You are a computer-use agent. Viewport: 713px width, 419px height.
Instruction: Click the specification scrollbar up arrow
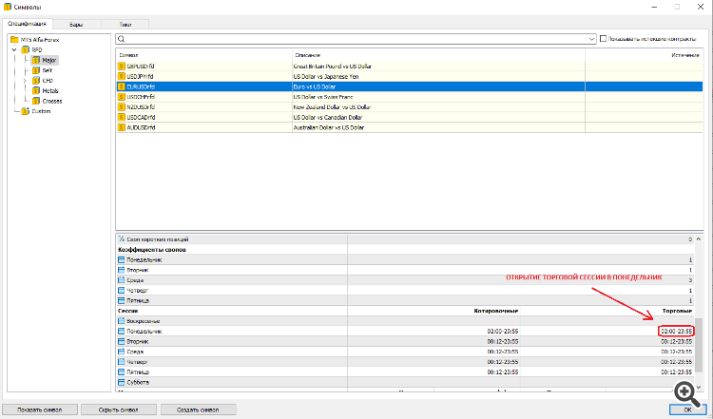(699, 239)
